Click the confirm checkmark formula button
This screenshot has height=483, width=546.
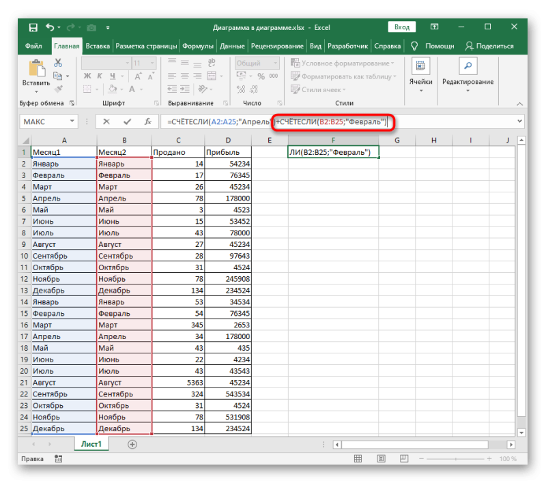coord(127,121)
